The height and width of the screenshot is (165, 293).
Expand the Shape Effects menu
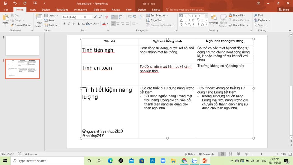pos(239,25)
